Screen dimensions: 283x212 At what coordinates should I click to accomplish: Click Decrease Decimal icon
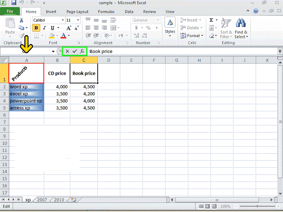click(145, 35)
